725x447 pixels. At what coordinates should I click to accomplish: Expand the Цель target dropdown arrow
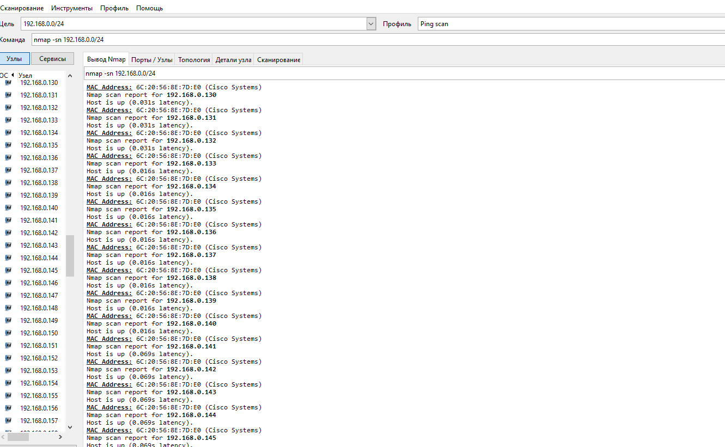click(371, 24)
